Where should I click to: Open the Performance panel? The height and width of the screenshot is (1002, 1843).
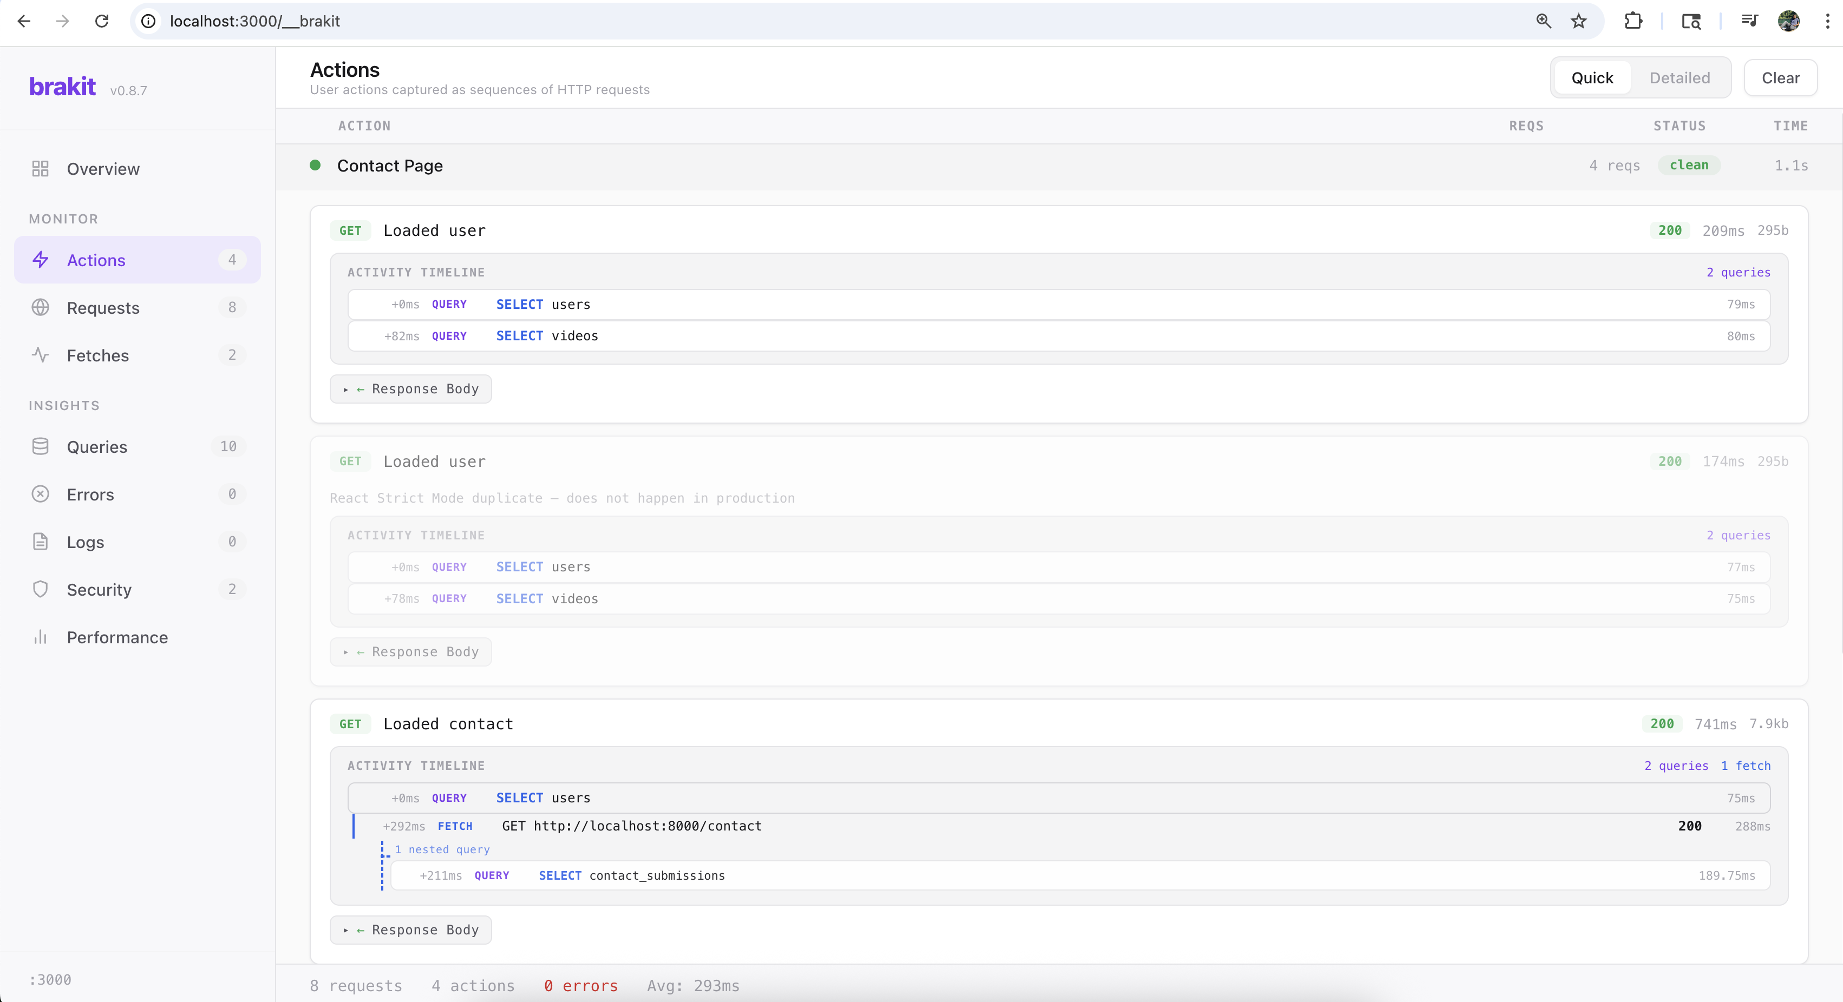117,637
